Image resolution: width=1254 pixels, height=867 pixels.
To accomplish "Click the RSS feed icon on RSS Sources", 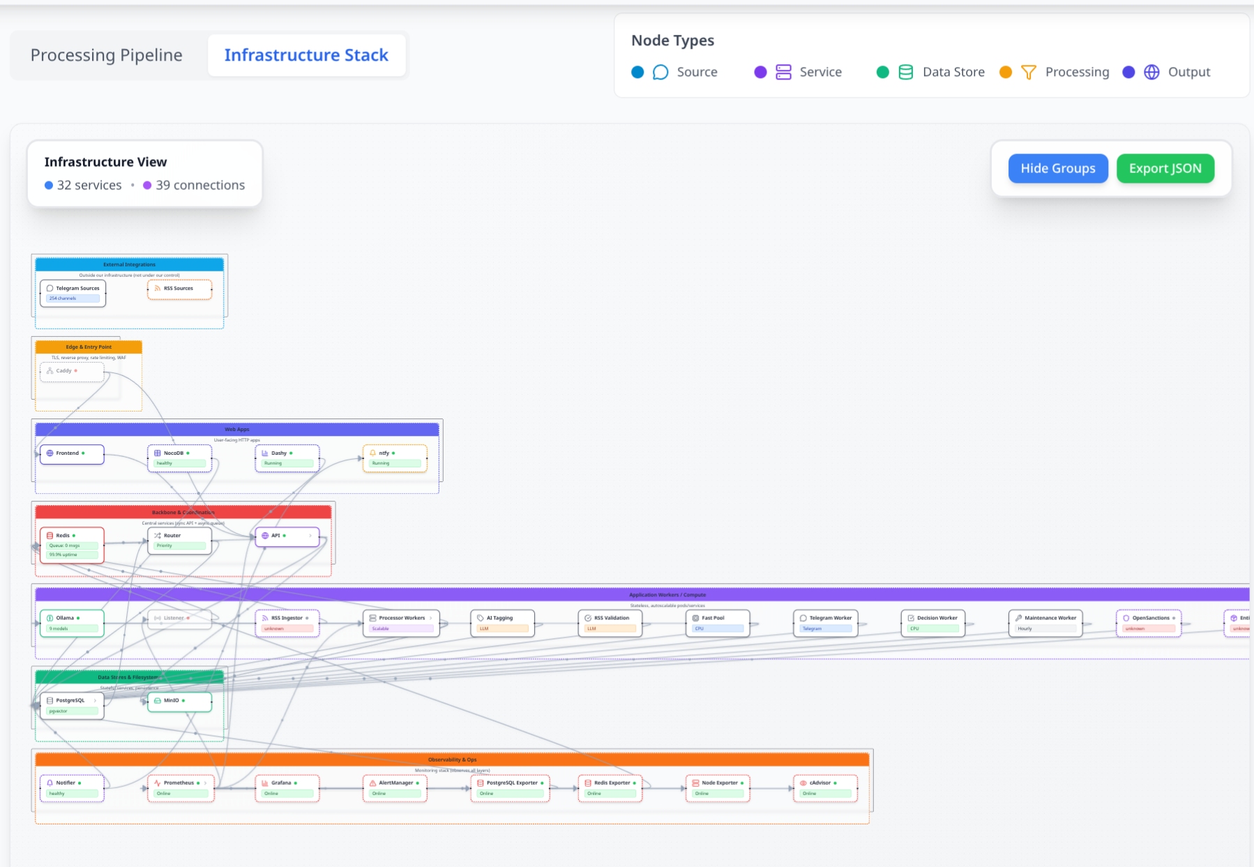I will [x=158, y=288].
